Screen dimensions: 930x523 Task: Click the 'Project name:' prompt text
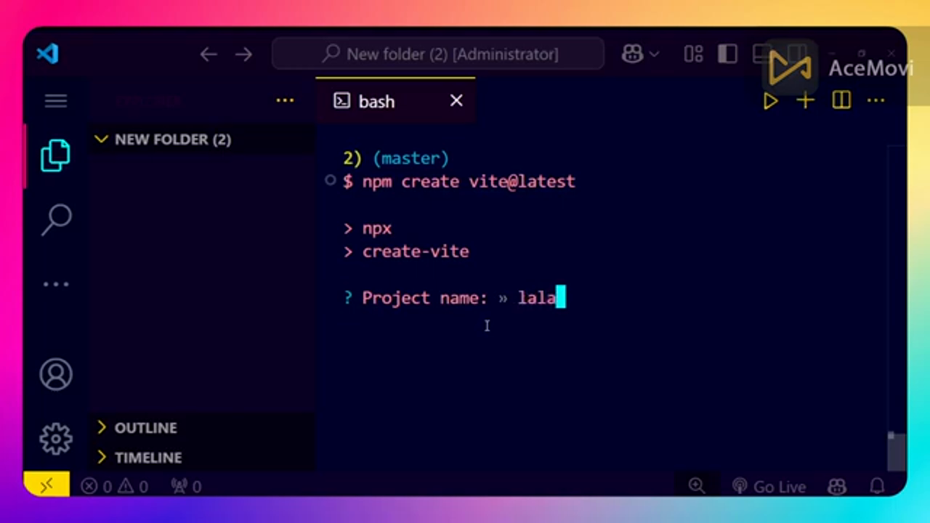tap(424, 299)
